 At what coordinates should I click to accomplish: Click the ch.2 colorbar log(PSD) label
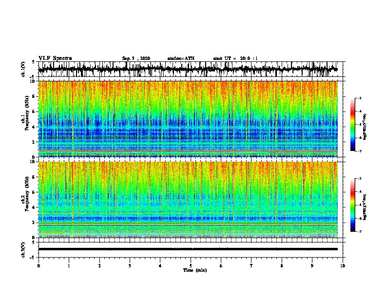[365, 207]
